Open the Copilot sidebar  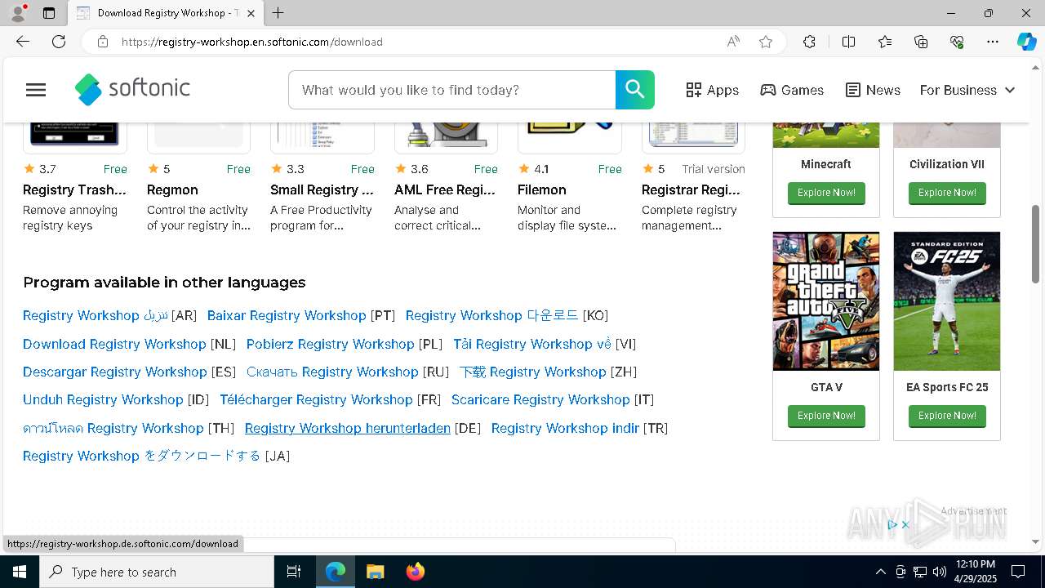(1026, 42)
